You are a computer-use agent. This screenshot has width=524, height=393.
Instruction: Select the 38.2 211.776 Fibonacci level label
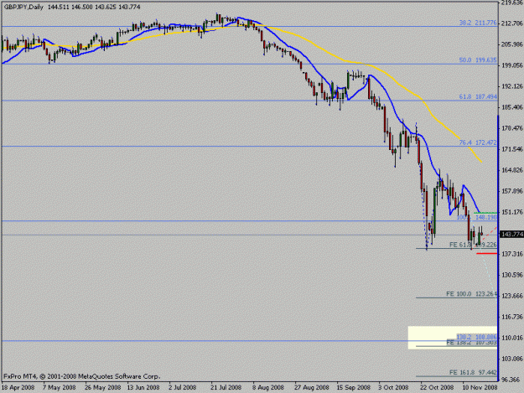478,23
